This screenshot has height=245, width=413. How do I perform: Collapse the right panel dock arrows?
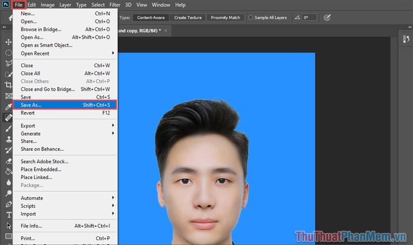pyautogui.click(x=409, y=27)
